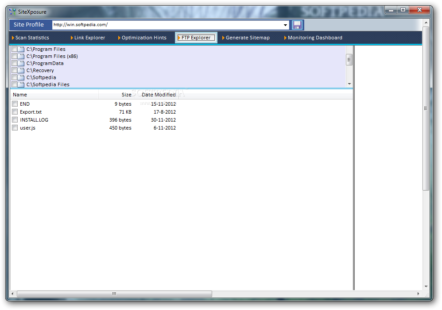Click horizontal scrollbar right arrow
Image resolution: width=442 pixels, height=310 pixels.
[418, 294]
